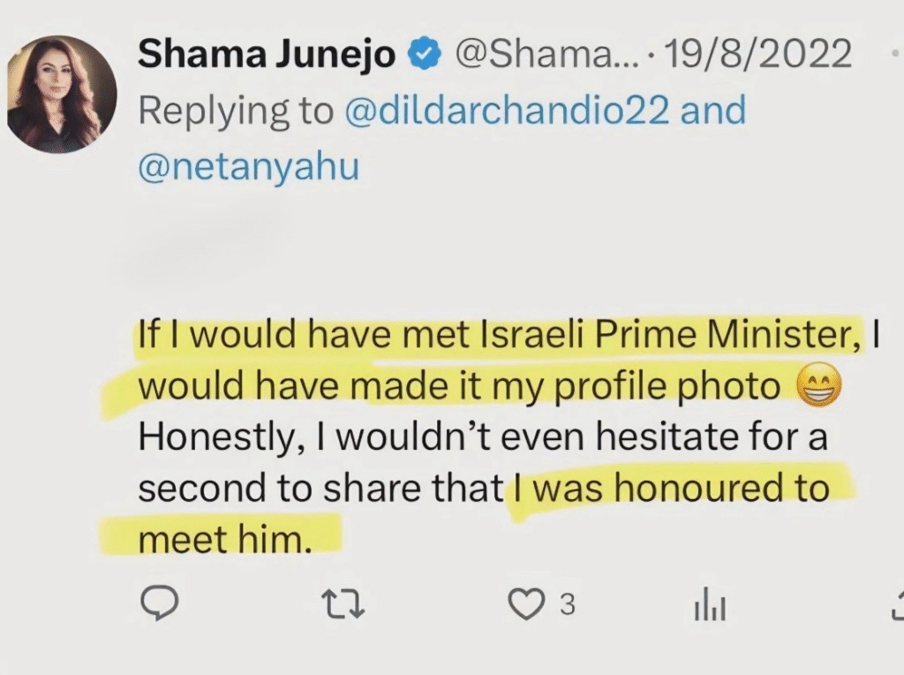Click the reply speech bubble icon
The height and width of the screenshot is (675, 904).
[160, 603]
